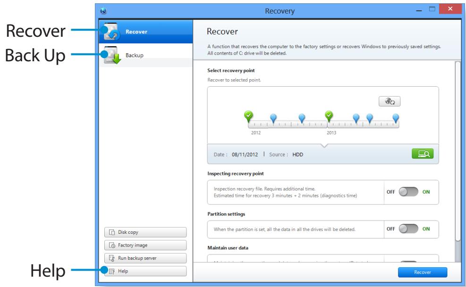This screenshot has width=466, height=287.
Task: Select the green checked marker at 2012
Action: pyautogui.click(x=248, y=116)
